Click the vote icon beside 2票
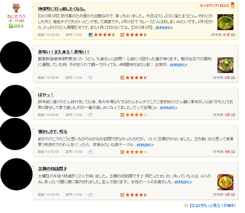Screen dimensions: 245x213 click(x=233, y=115)
